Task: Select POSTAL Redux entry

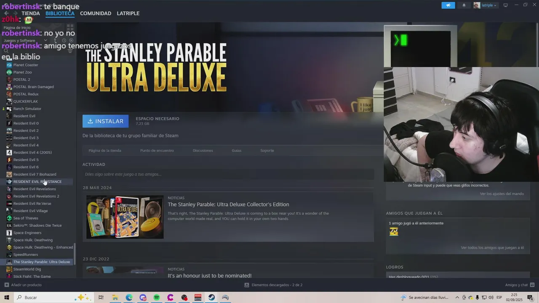Action: [x=26, y=94]
